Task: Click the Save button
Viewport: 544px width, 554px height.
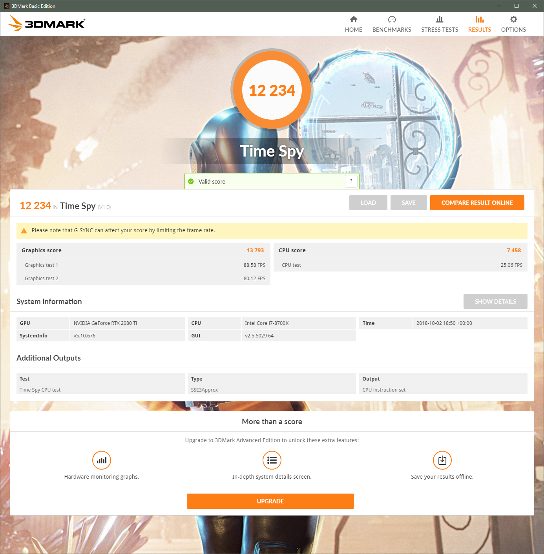Action: click(x=409, y=202)
